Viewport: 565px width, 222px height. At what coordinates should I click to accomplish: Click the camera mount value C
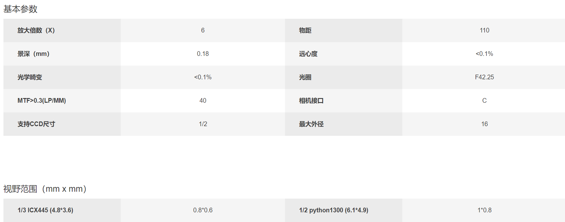point(484,101)
